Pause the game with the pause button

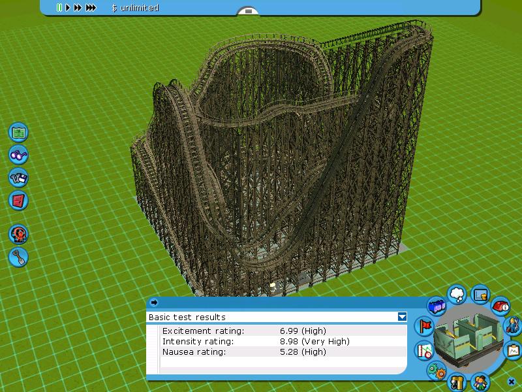coord(59,7)
